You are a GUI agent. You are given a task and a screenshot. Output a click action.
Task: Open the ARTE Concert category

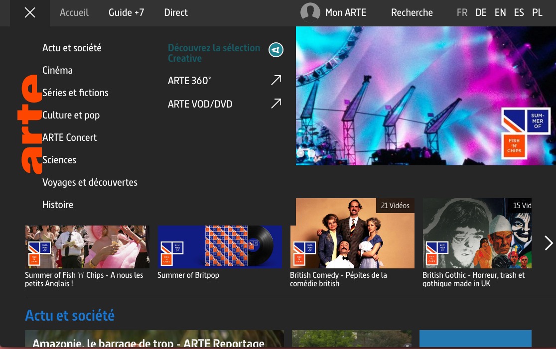pyautogui.click(x=69, y=137)
